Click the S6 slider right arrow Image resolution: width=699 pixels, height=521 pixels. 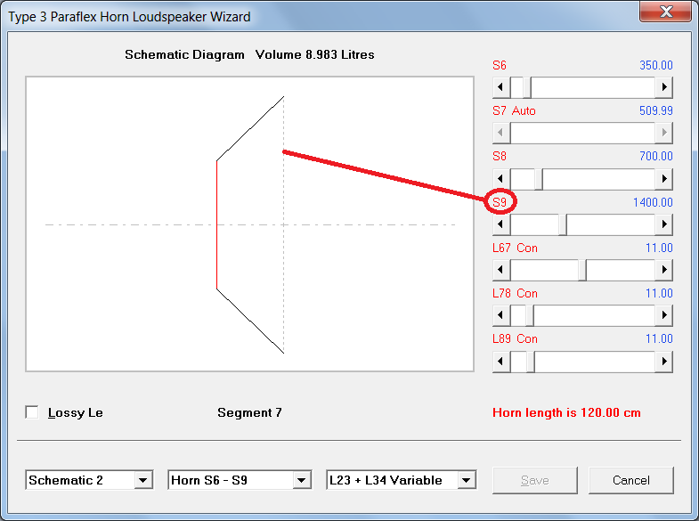point(663,87)
